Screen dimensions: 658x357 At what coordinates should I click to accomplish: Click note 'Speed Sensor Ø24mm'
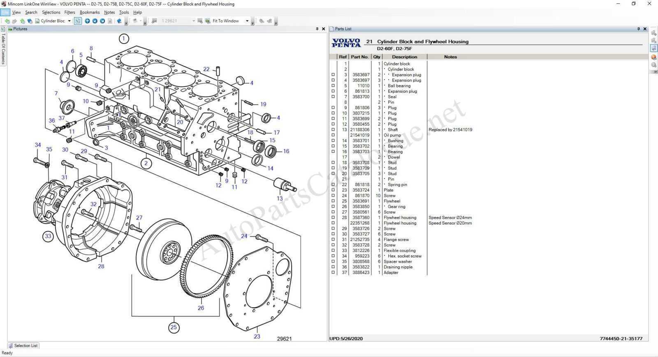point(450,217)
